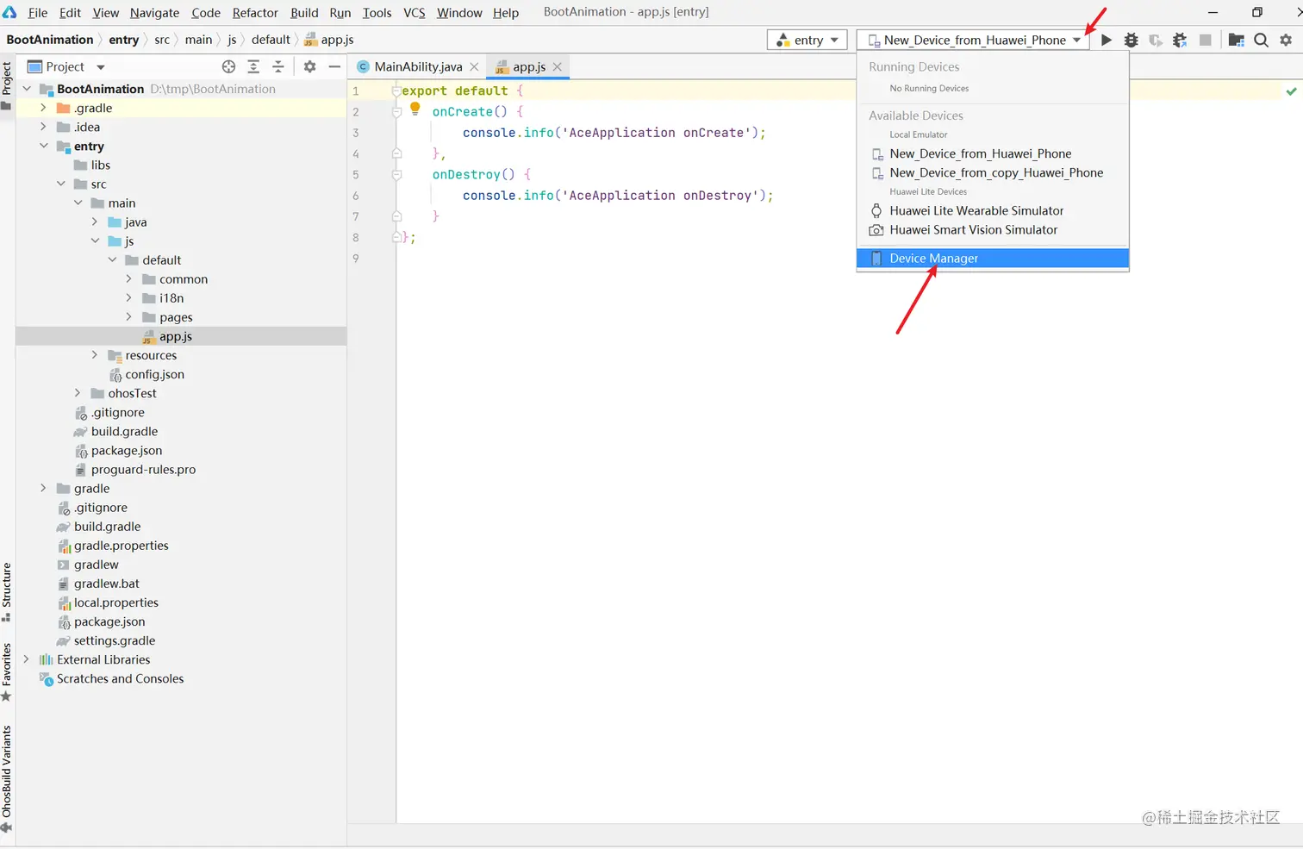Open the Project side tool tab
1303x849 pixels.
click(x=7, y=85)
